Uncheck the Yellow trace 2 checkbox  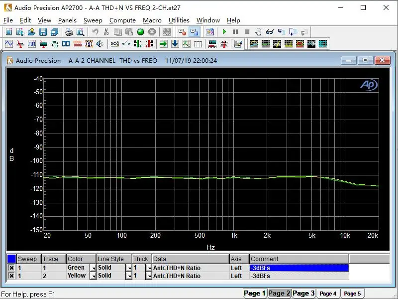coord(11,276)
